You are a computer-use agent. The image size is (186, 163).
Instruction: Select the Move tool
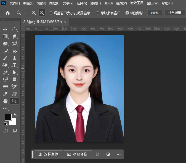5,29
